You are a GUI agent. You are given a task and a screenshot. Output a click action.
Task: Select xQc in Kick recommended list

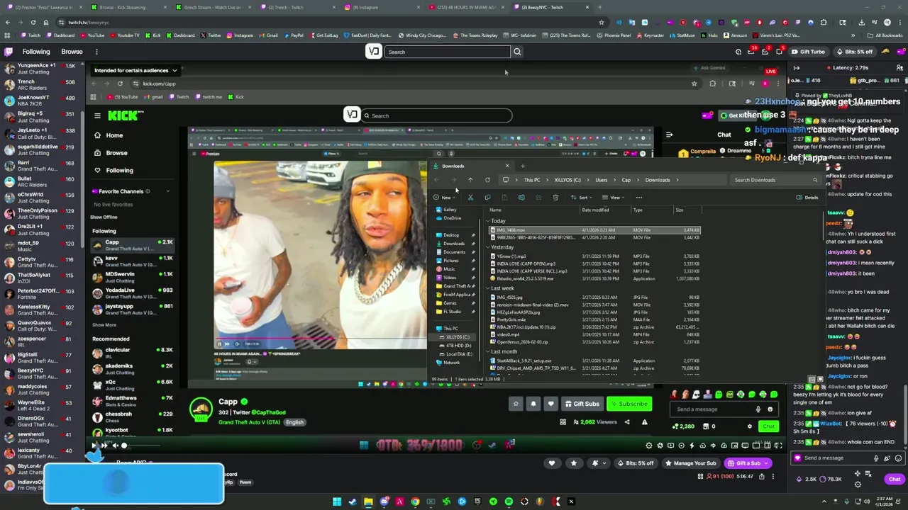click(x=133, y=385)
